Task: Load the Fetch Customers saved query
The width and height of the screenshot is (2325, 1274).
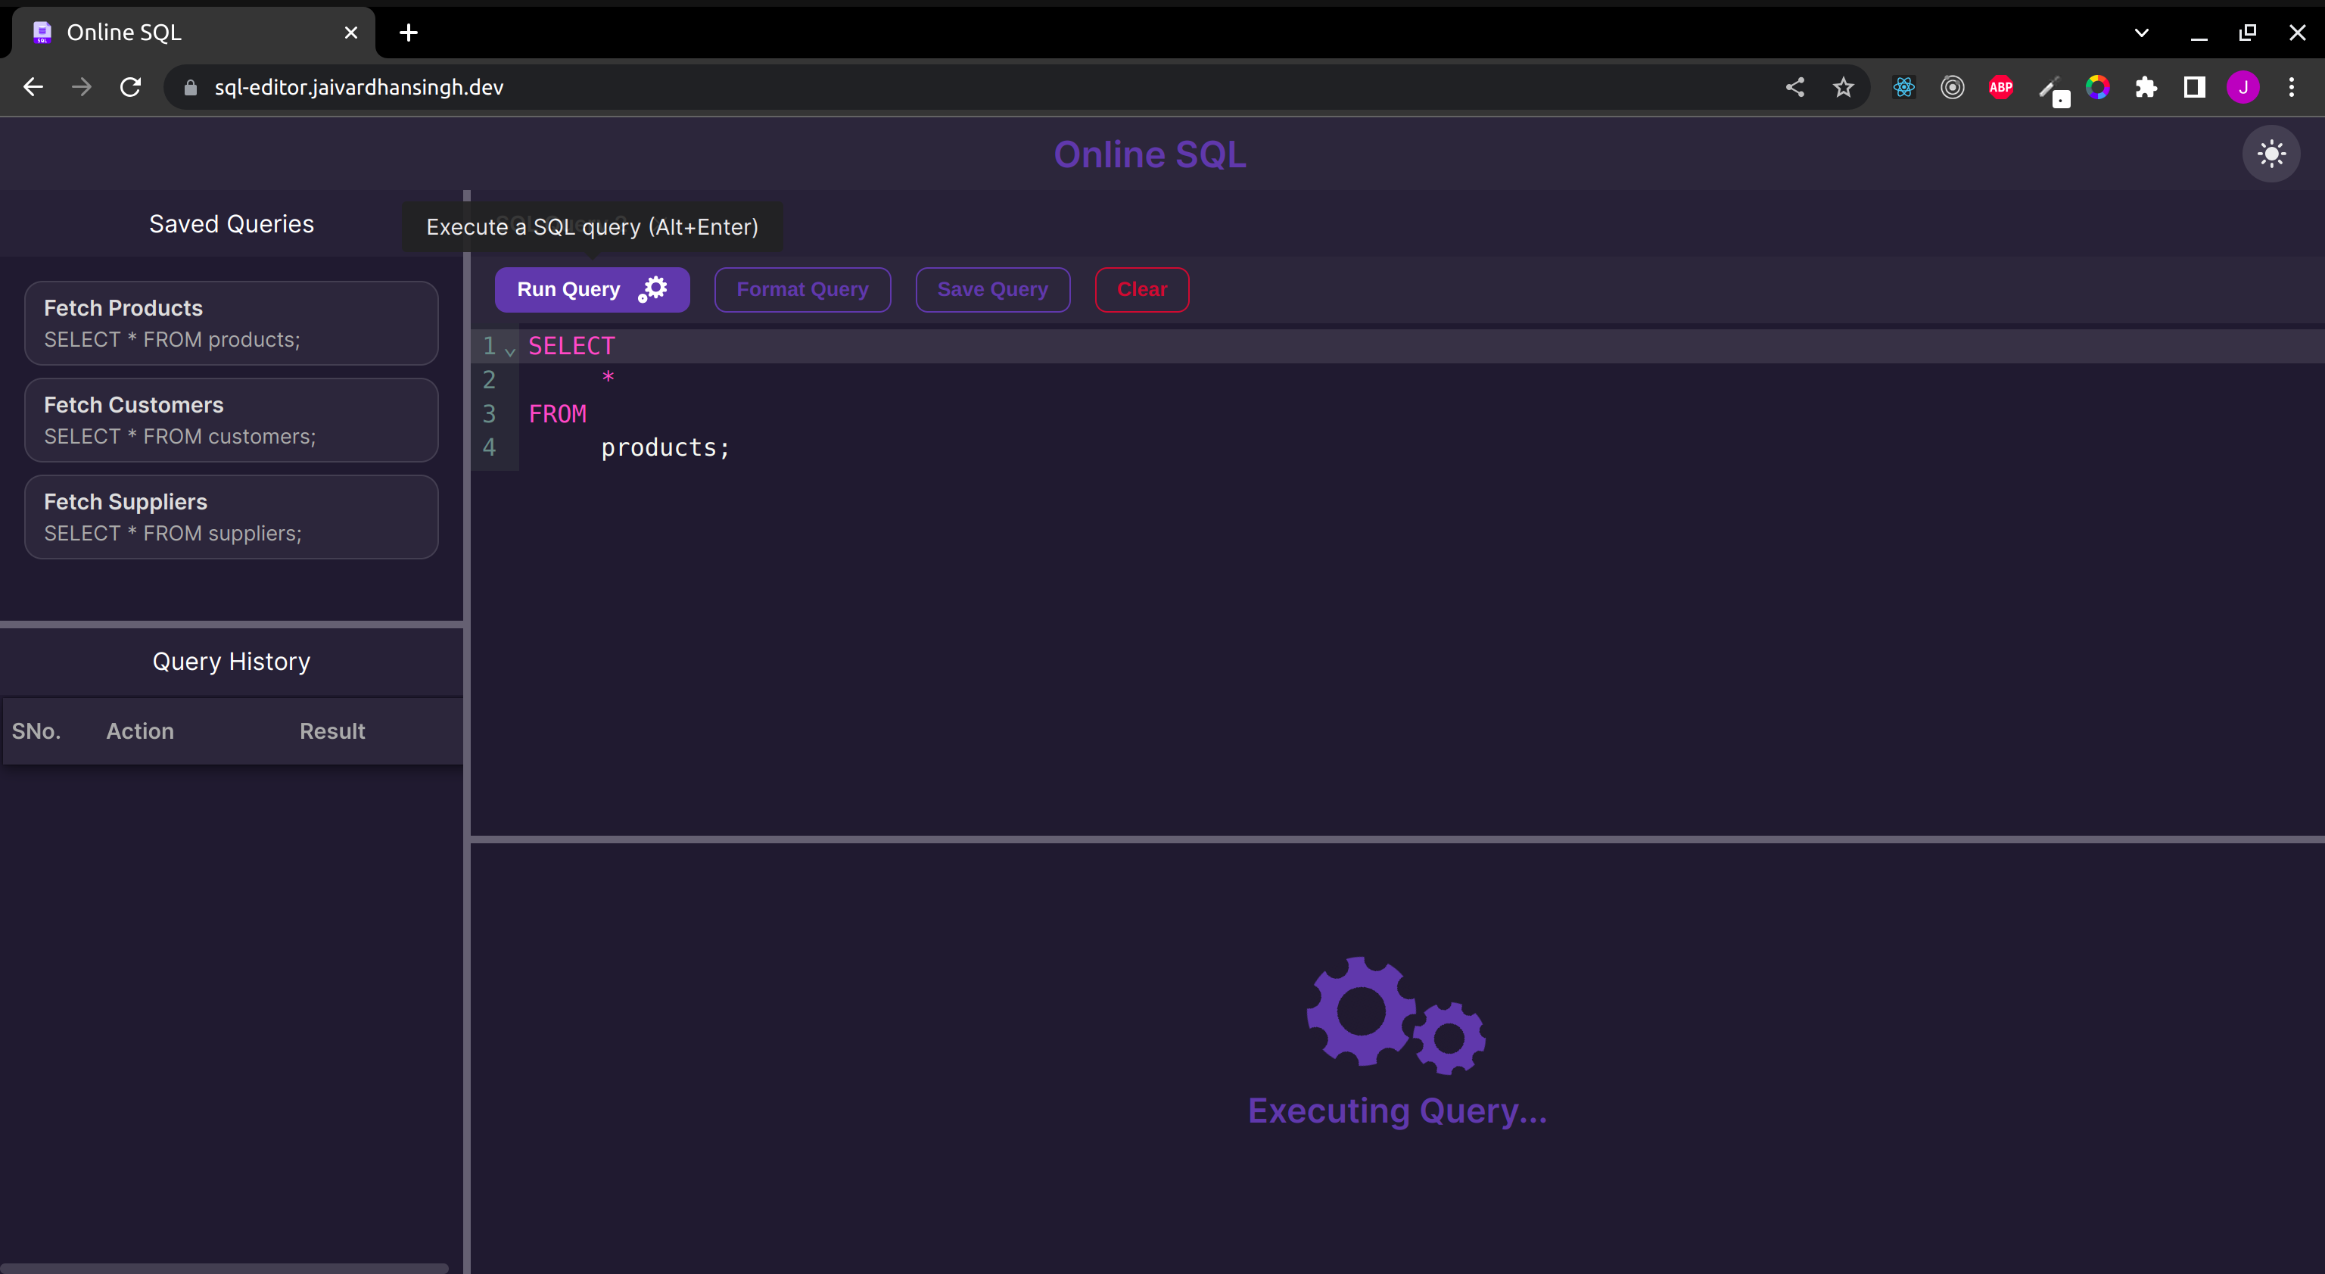Action: [x=231, y=421]
